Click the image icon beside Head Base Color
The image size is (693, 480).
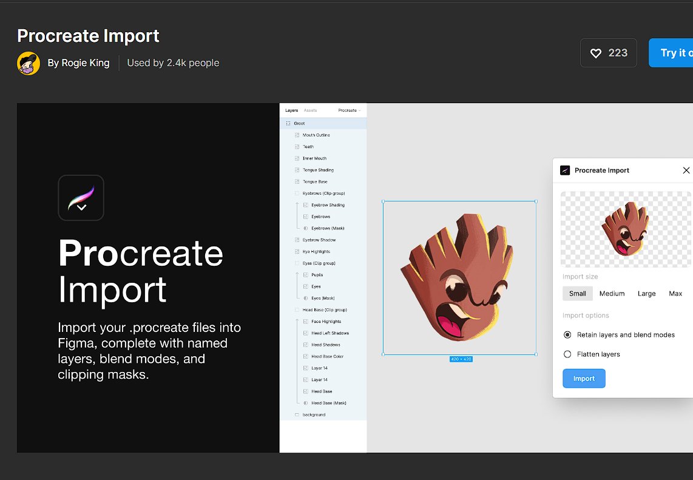(306, 356)
